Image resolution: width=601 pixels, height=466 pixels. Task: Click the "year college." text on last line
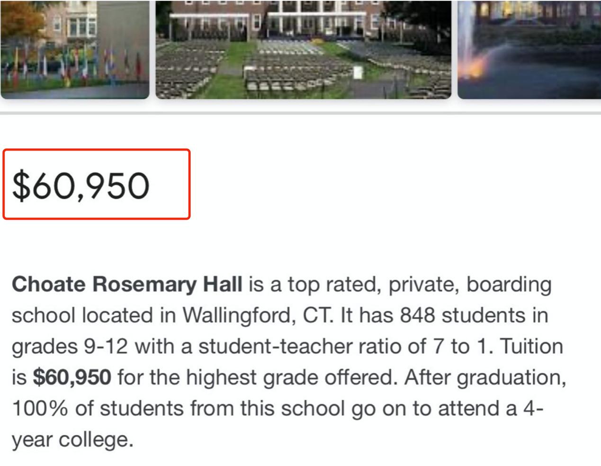72,440
